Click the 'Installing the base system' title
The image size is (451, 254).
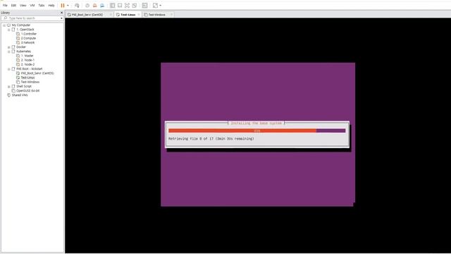tap(257, 123)
